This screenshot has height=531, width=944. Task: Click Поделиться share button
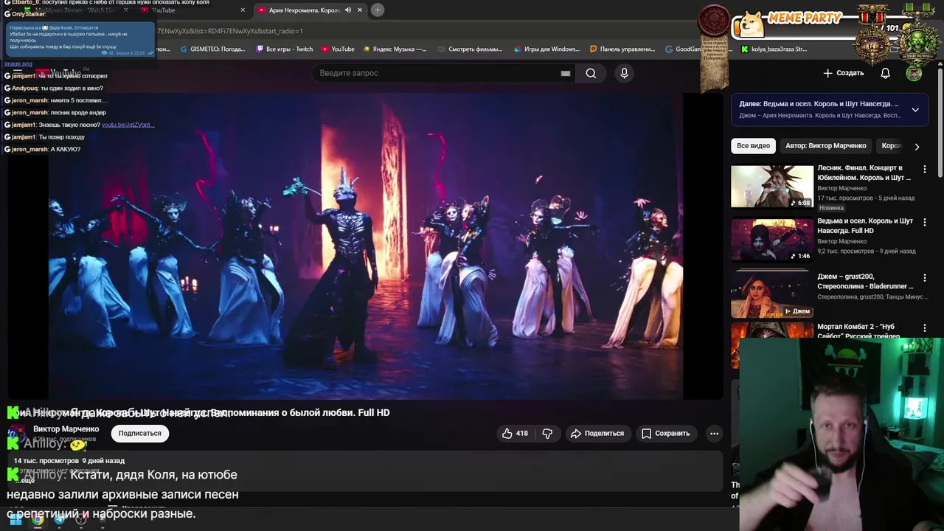click(x=597, y=434)
